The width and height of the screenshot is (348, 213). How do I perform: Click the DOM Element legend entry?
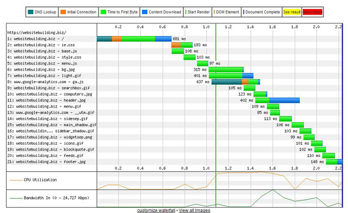227,12
